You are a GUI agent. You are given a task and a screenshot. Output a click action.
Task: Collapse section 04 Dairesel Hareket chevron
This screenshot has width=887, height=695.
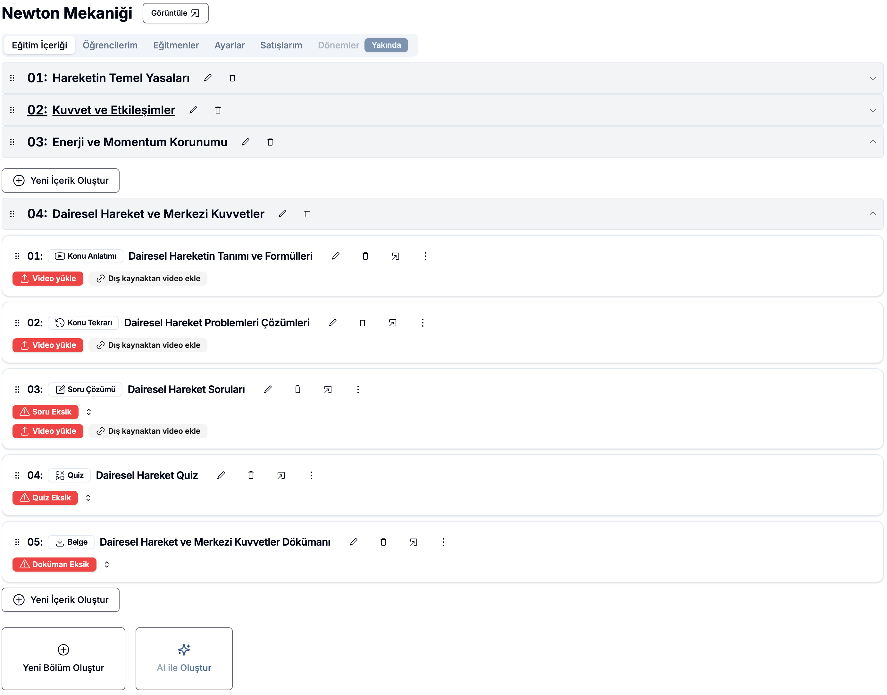click(873, 213)
